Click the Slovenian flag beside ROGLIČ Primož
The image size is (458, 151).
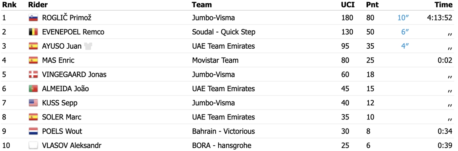[33, 18]
